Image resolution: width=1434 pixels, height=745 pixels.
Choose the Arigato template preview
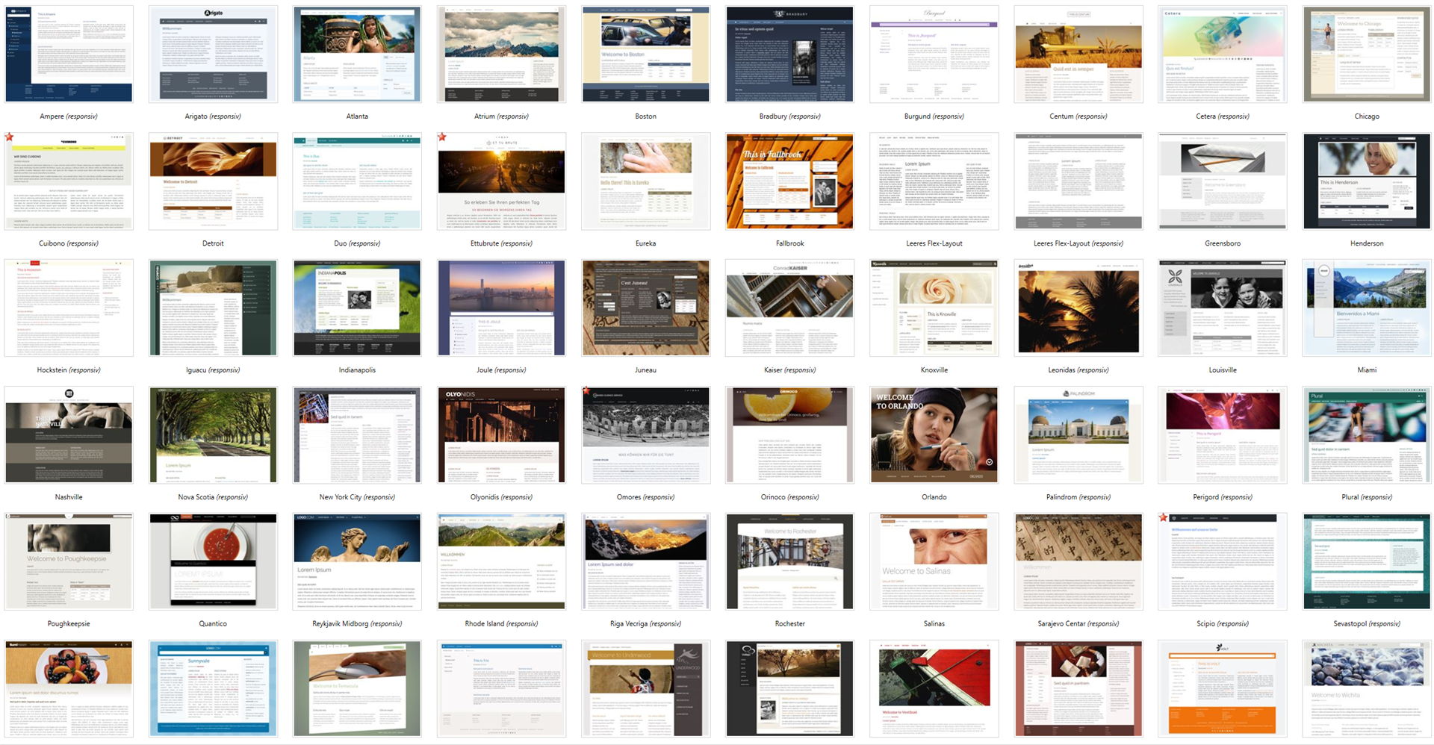click(213, 54)
